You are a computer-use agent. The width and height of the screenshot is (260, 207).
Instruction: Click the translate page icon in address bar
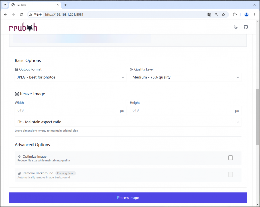[209, 15]
